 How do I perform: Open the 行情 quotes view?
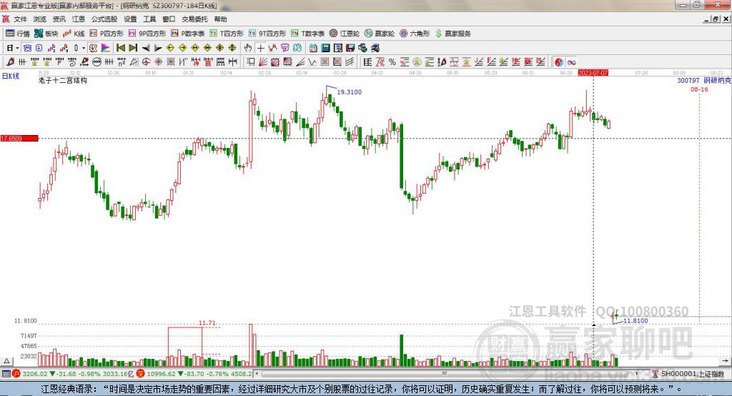[x=17, y=33]
